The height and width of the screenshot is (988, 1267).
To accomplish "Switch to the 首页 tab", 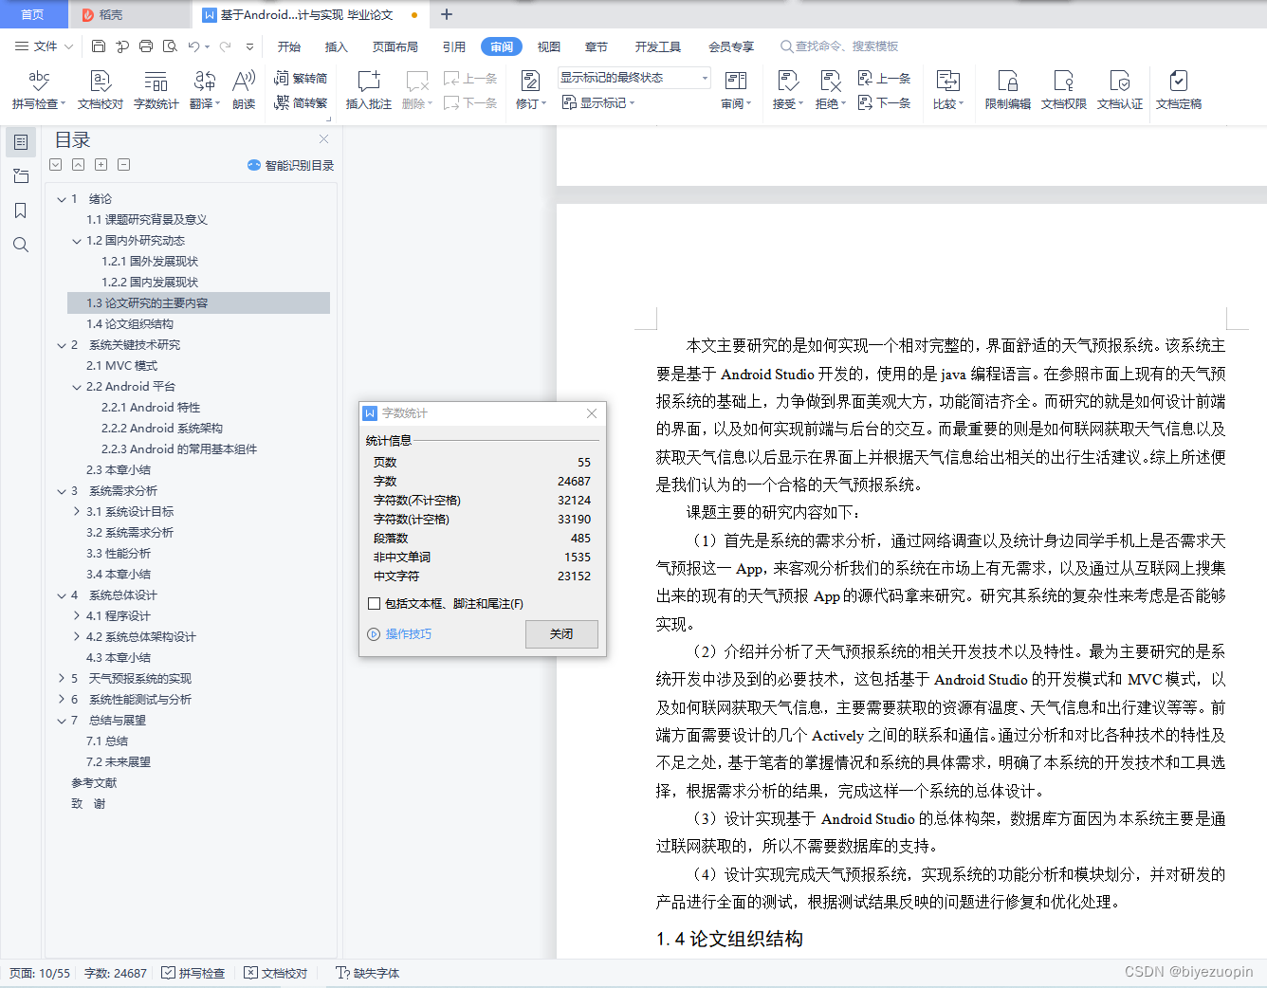I will (33, 14).
